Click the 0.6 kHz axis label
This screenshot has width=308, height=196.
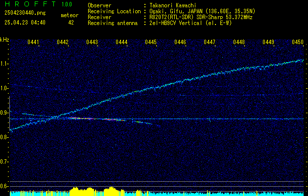4,186
